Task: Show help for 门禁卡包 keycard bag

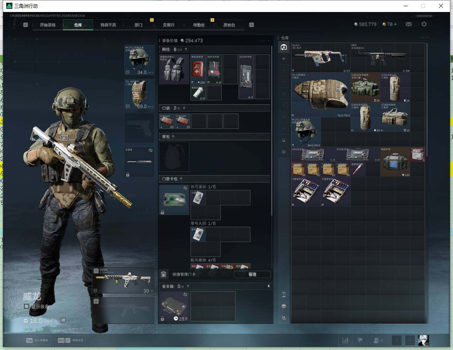Action: click(x=181, y=179)
